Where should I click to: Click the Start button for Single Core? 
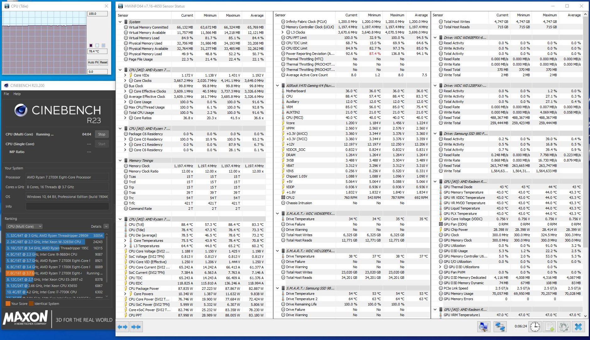click(x=102, y=144)
